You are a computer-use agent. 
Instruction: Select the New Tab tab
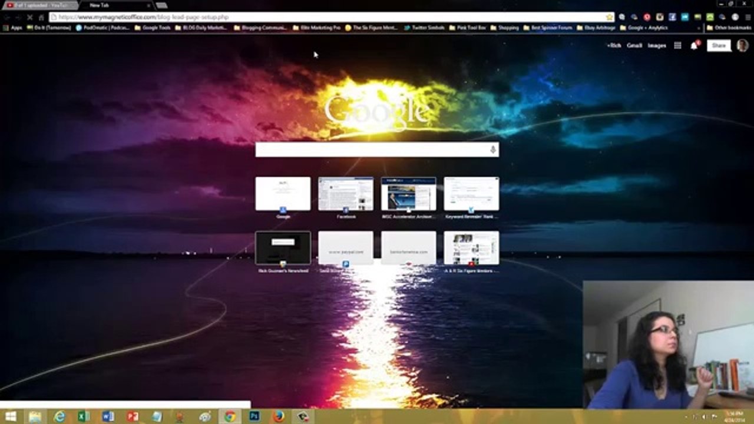click(x=112, y=5)
